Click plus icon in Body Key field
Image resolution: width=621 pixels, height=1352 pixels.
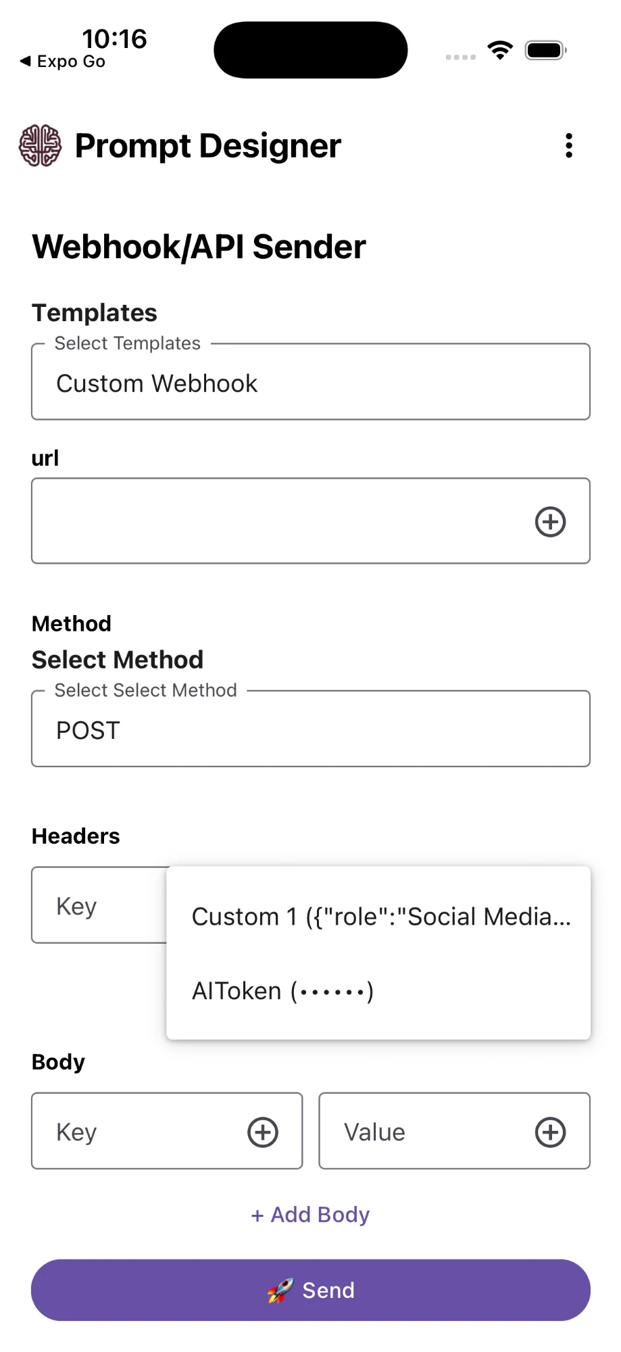263,1132
